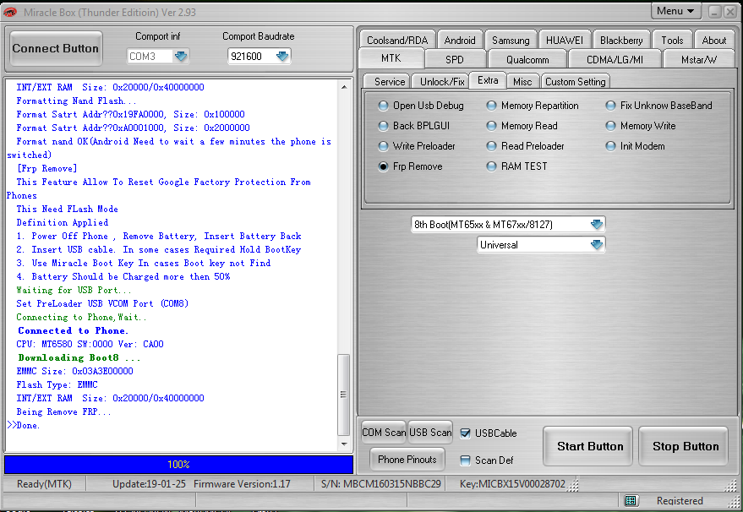
Task: Switch to the SPD tab
Action: [455, 60]
